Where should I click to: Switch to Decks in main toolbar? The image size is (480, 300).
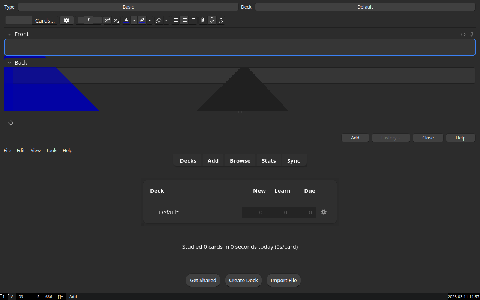click(188, 160)
